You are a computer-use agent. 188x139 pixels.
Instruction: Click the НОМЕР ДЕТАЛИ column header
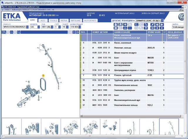click(x=102, y=32)
